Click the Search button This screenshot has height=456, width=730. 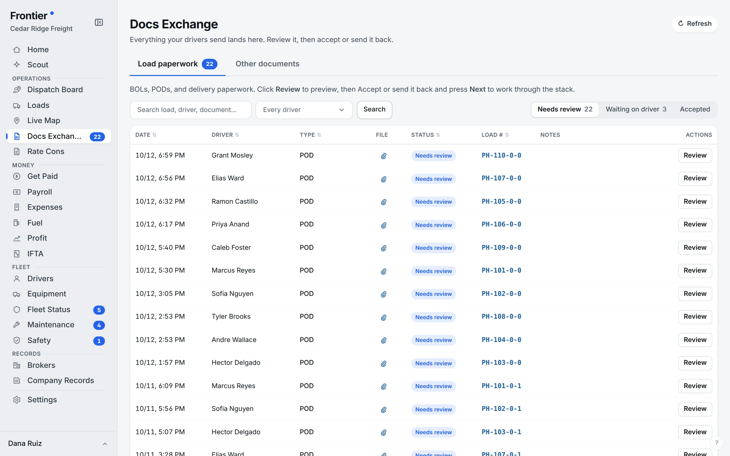tap(374, 109)
